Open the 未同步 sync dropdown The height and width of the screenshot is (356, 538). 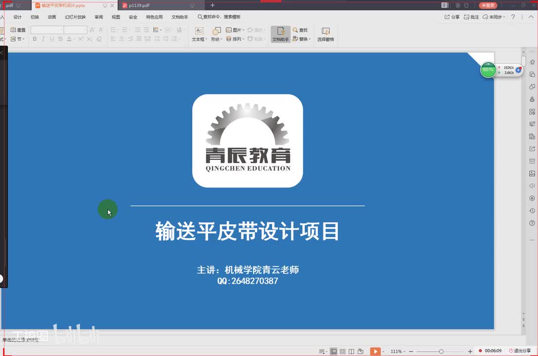[x=494, y=17]
